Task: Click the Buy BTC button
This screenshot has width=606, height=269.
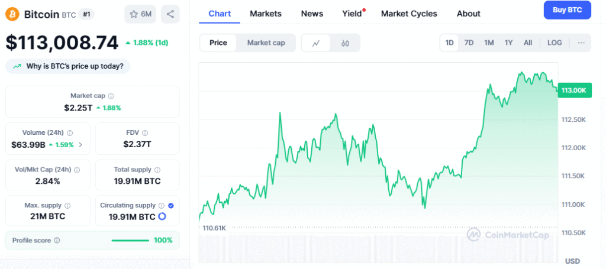Action: point(568,10)
